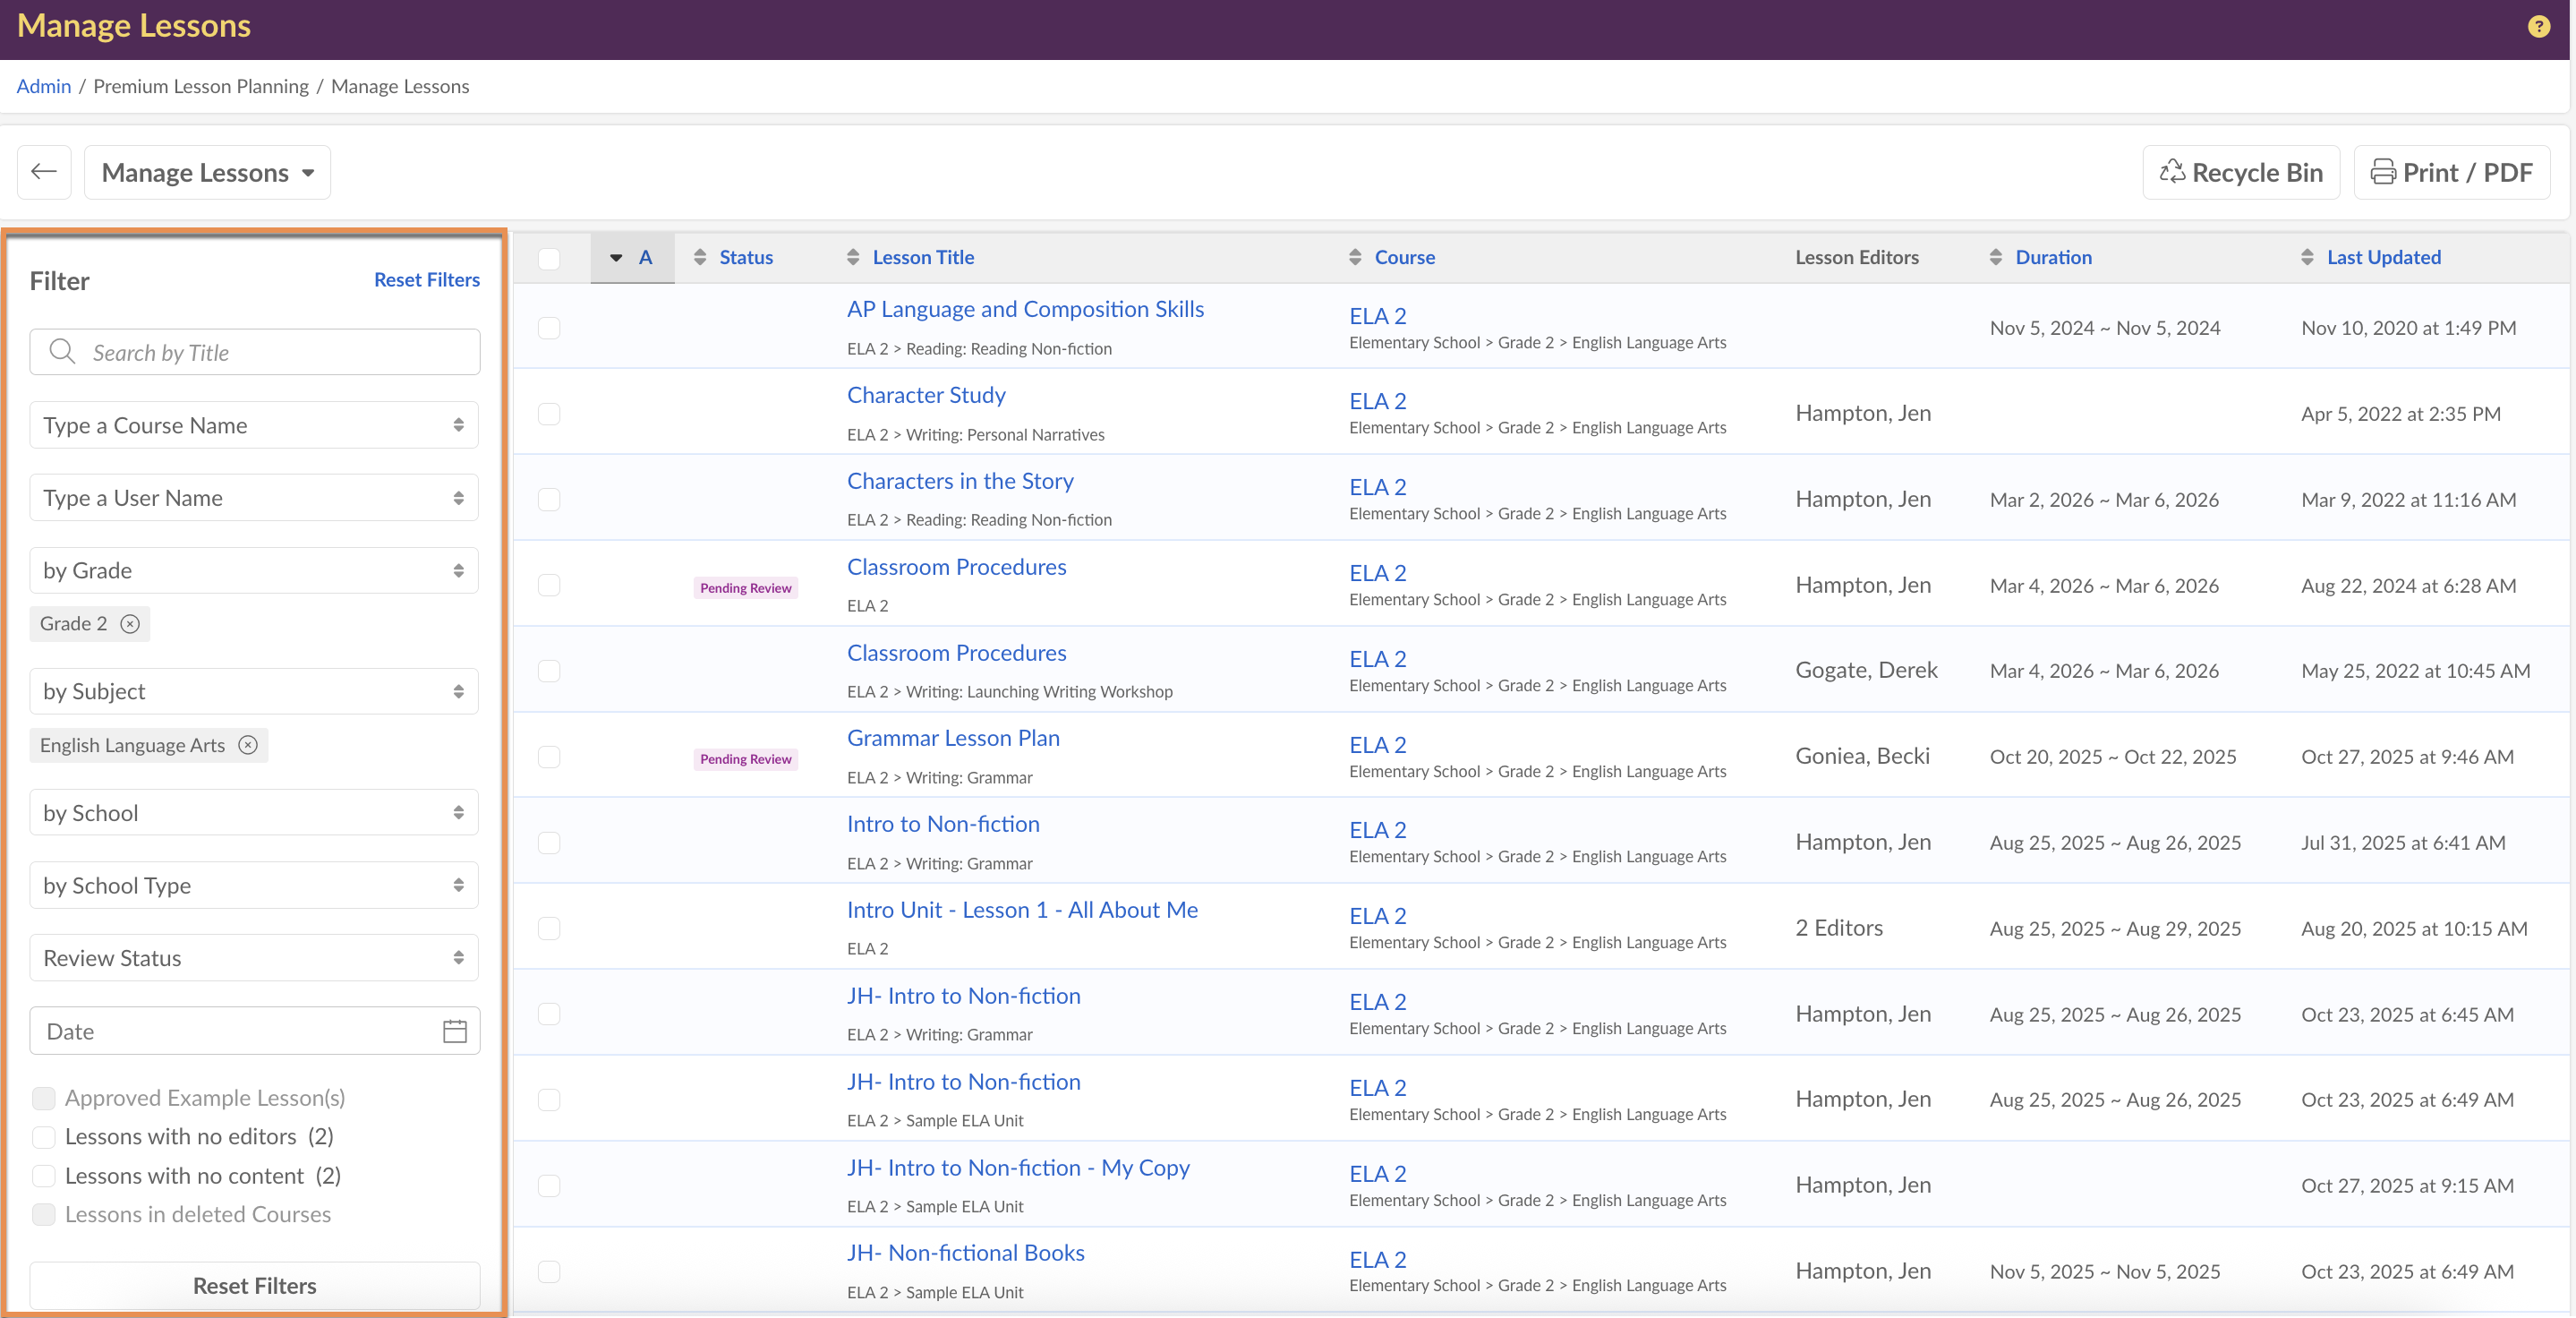Select the Character Study row checkbox
The width and height of the screenshot is (2576, 1318).
[549, 414]
